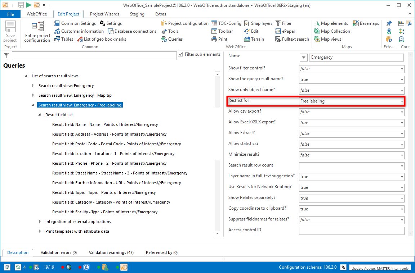Screen dimensions: 415x273
Task: Open Snap layers settings
Action: 258,23
